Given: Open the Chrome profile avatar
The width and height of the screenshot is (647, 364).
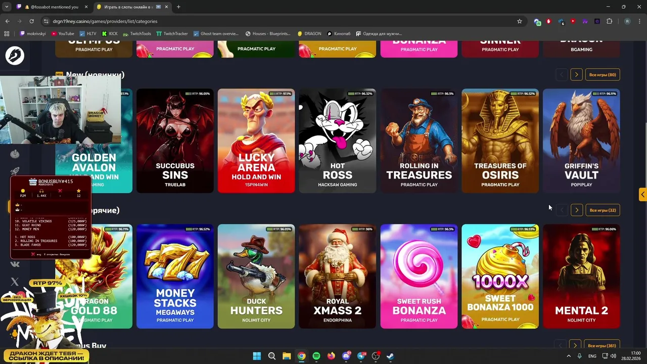Looking at the screenshot, I should click(627, 21).
